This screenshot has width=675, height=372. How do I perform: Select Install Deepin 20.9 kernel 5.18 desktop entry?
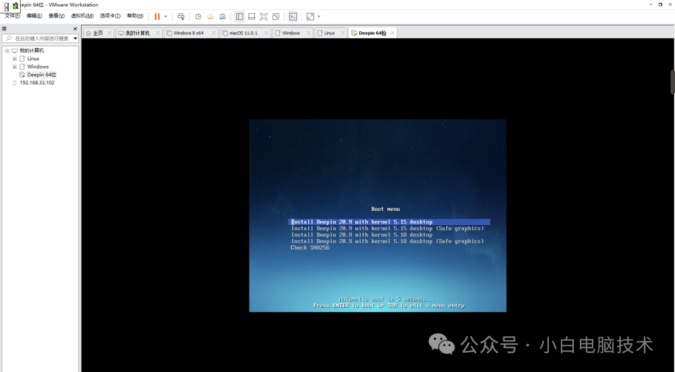pos(362,235)
